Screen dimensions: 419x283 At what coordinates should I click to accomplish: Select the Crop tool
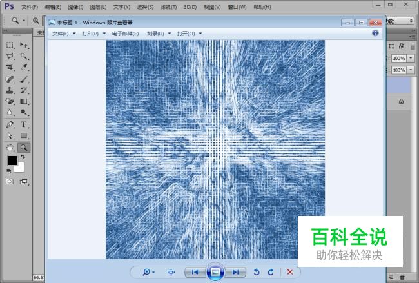[x=10, y=67]
